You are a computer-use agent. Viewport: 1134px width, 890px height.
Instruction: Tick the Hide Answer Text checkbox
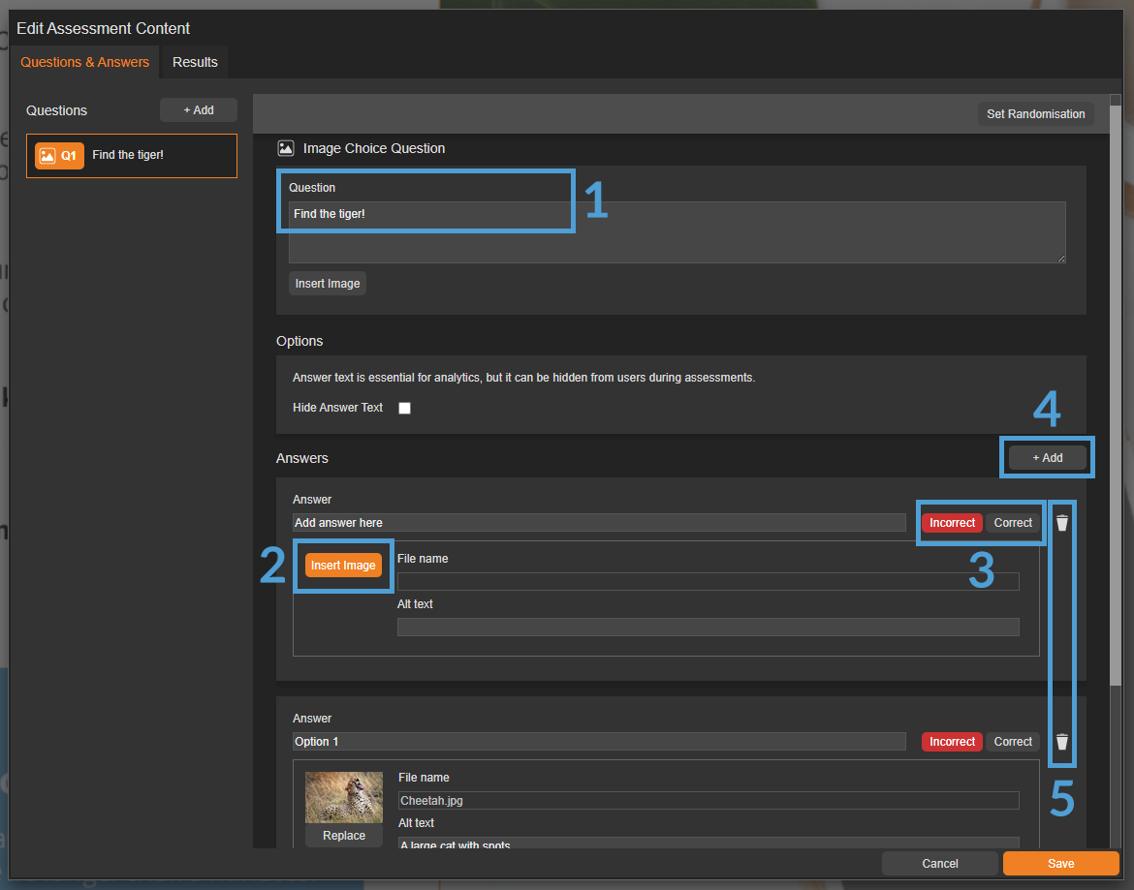click(x=405, y=409)
